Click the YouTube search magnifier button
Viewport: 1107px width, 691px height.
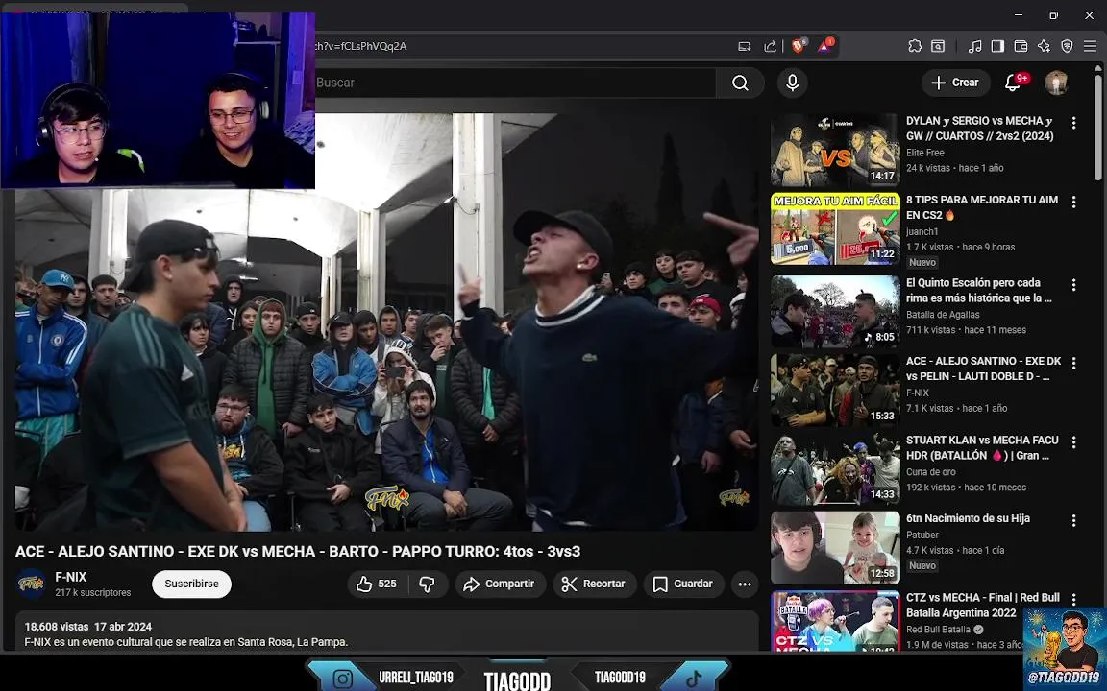coord(740,83)
